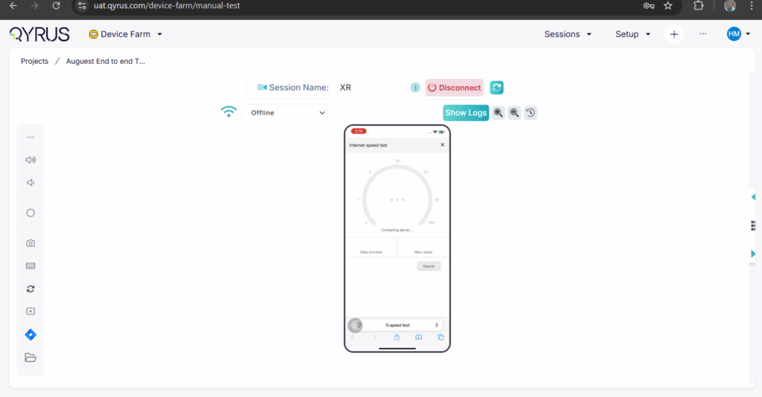Viewport: 762px width, 397px height.
Task: Open the Offline network profile dropdown
Action: [284, 113]
